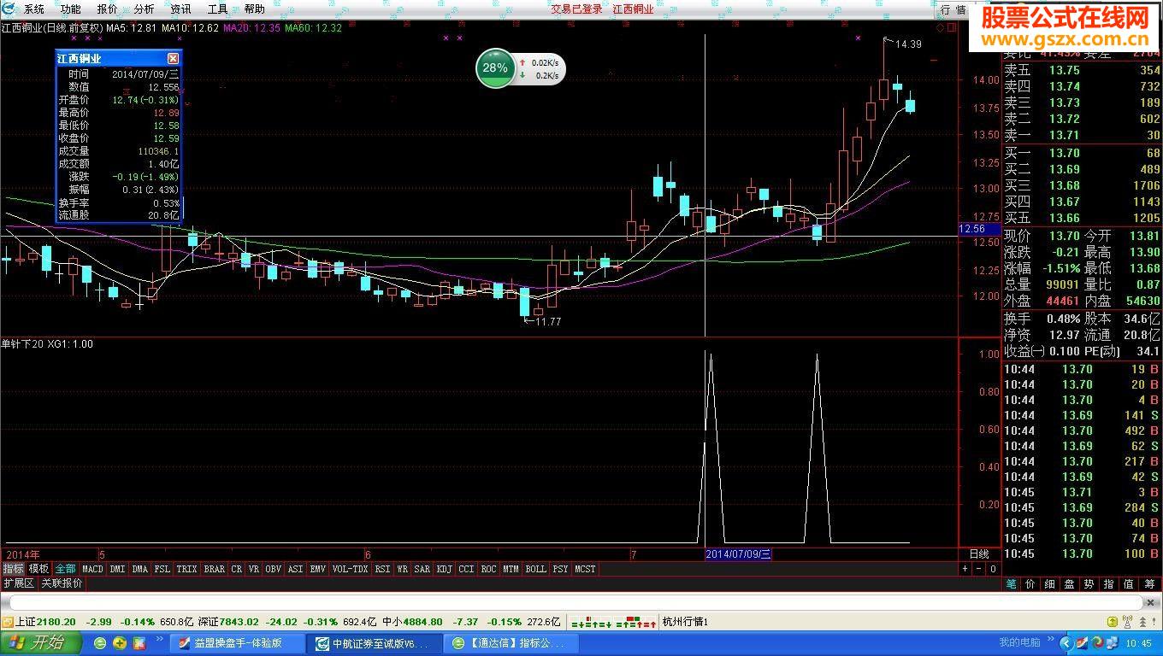Select the TRIX indicator
This screenshot has width=1163, height=656.
[186, 568]
